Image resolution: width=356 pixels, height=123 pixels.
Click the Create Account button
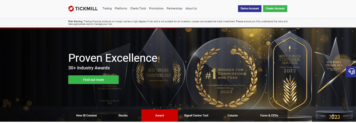275,8
